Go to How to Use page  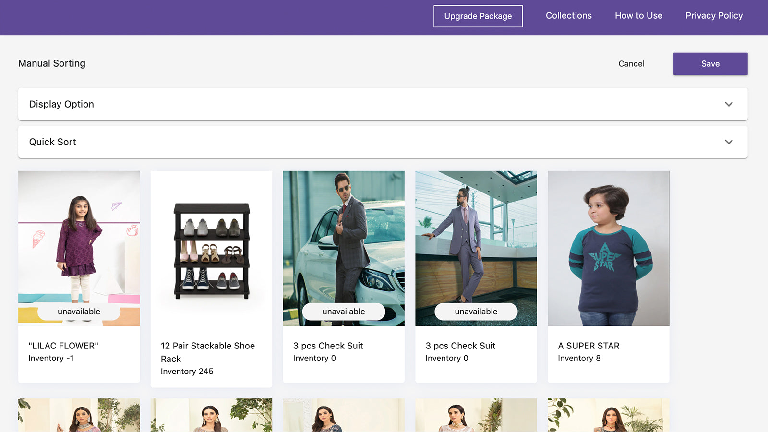(x=638, y=16)
